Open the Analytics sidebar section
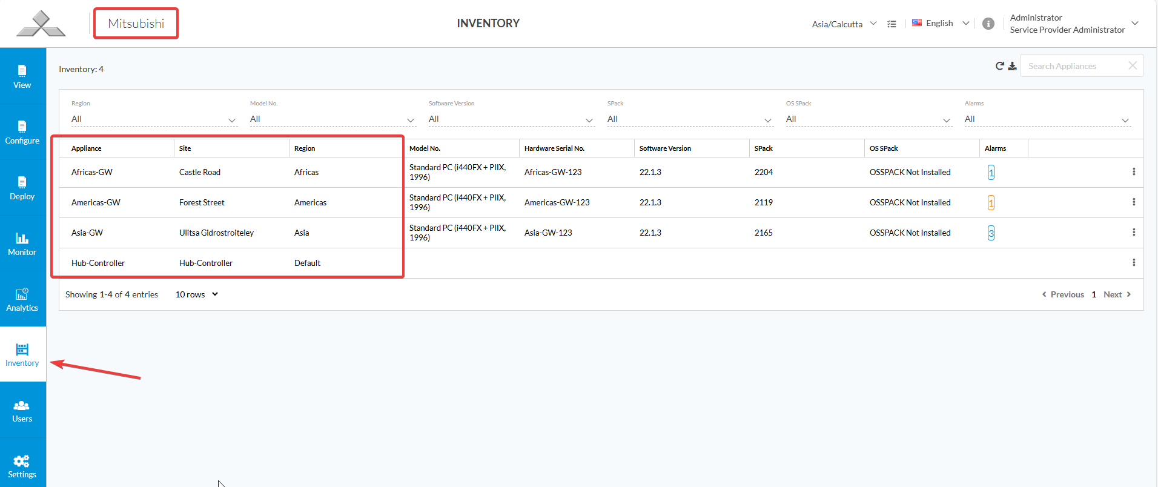Image resolution: width=1158 pixels, height=487 pixels. click(x=22, y=299)
